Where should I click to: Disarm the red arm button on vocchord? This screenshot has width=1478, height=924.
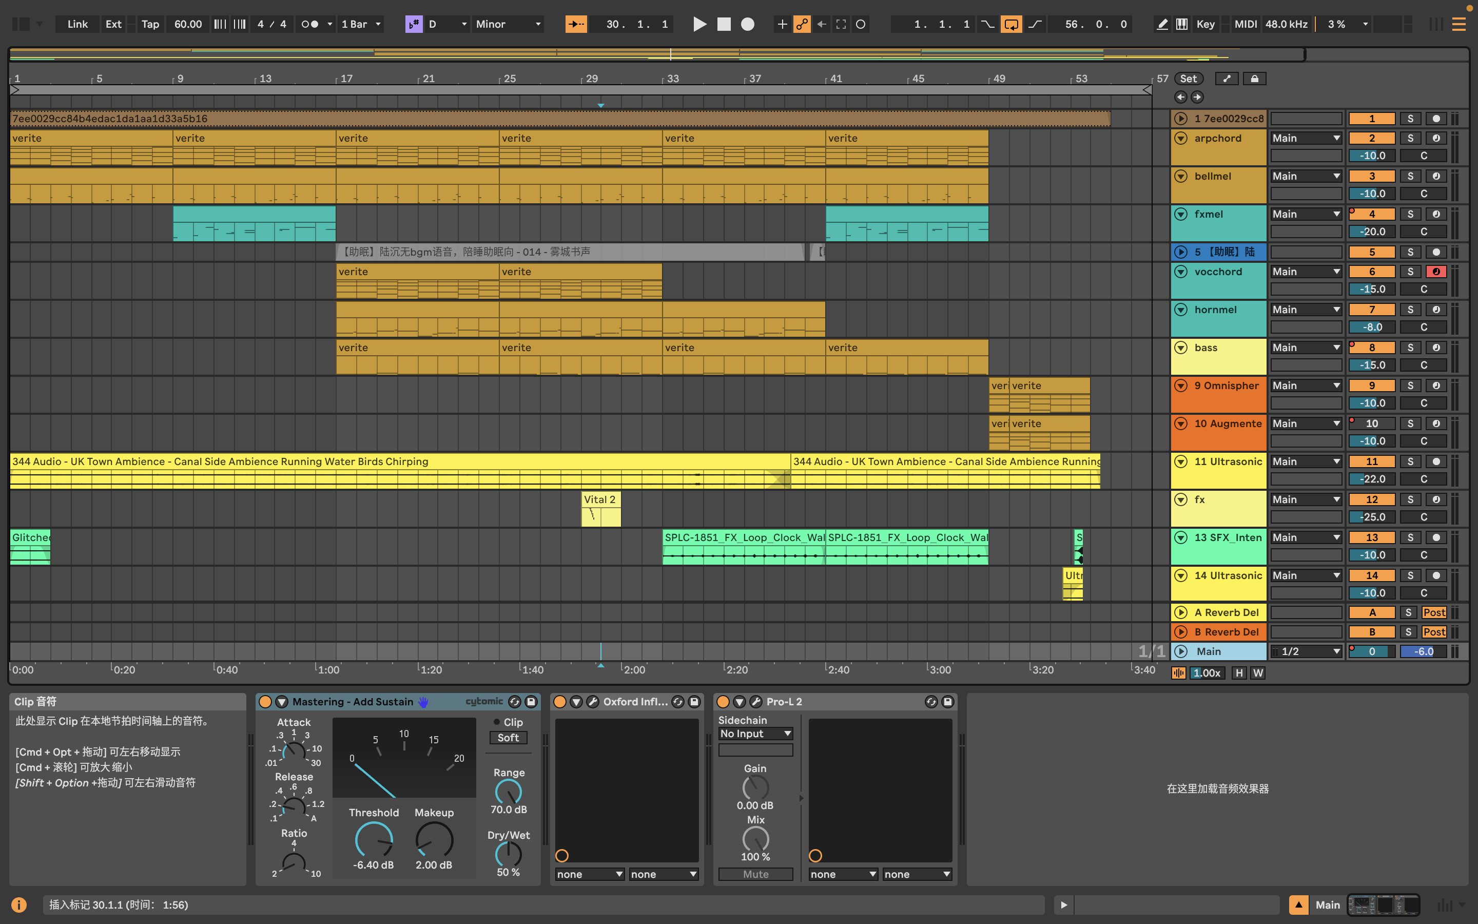pyautogui.click(x=1436, y=272)
